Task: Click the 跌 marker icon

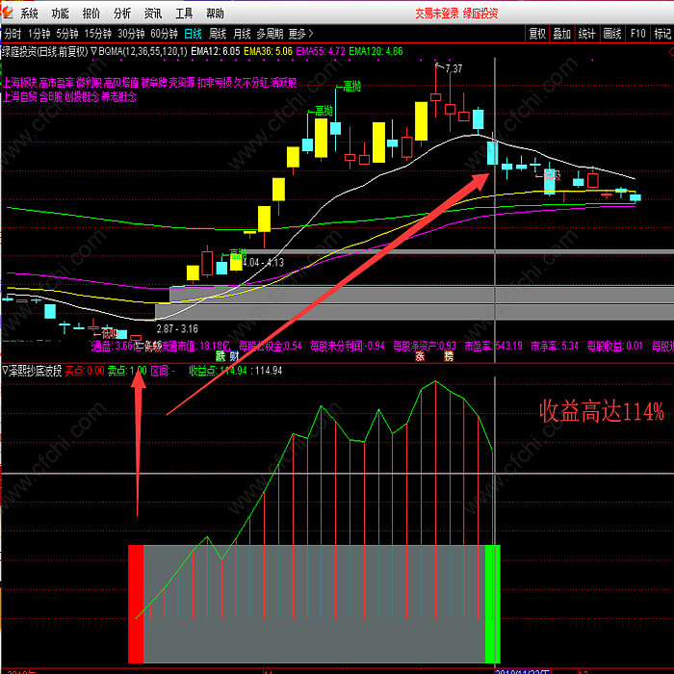Action: click(x=220, y=356)
